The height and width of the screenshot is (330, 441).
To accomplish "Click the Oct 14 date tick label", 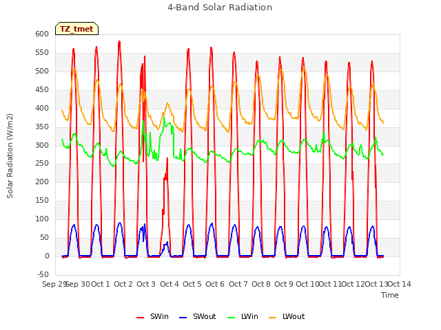I will point(400,284).
